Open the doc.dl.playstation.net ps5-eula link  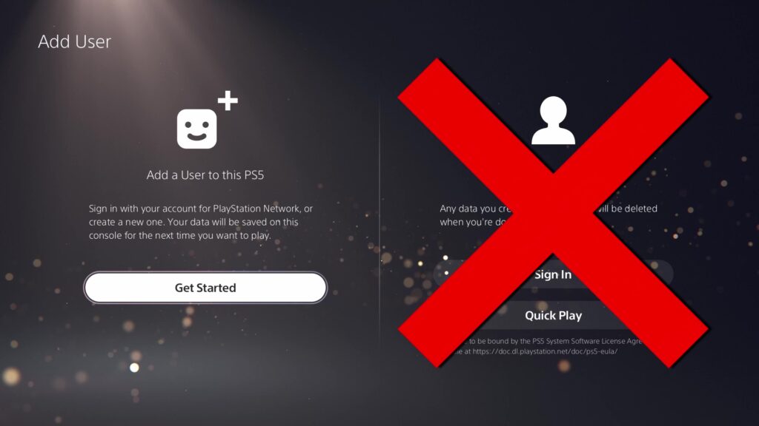[545, 351]
